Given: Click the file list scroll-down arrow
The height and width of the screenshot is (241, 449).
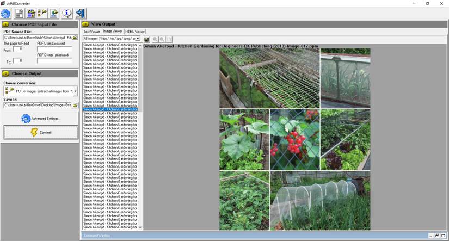Looking at the screenshot, I should click(140, 227).
